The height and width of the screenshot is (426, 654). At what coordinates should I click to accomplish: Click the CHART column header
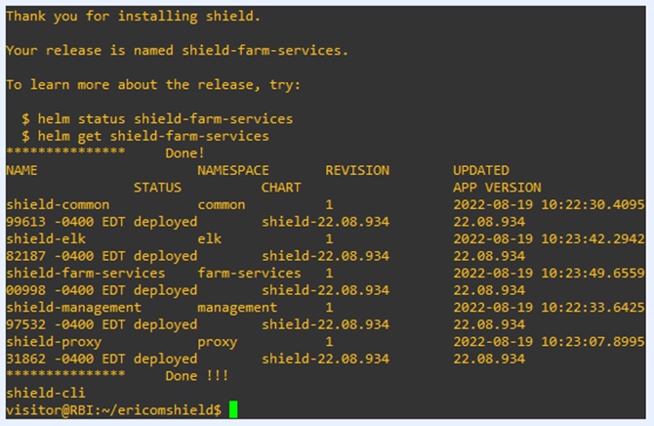pos(281,188)
